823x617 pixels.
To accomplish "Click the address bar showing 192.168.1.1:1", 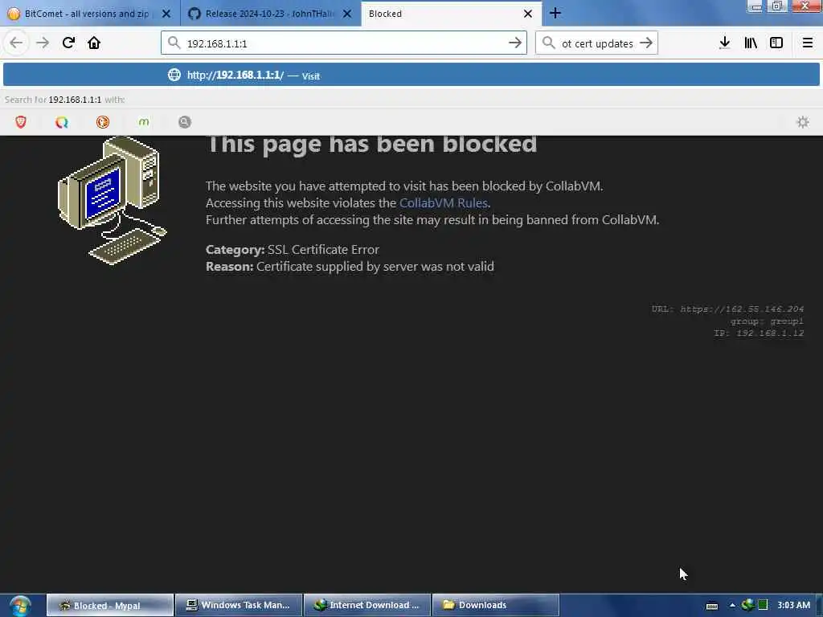I will [344, 43].
